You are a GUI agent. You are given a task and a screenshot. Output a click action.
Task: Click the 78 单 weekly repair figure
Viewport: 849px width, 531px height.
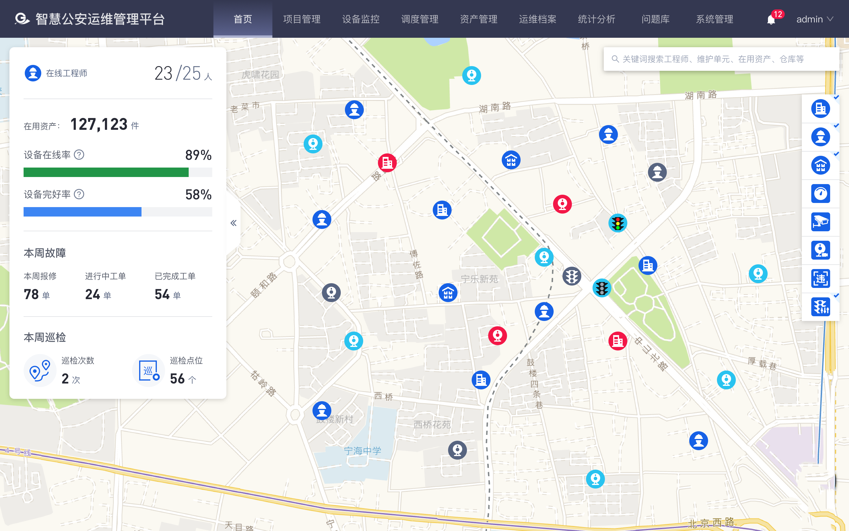click(37, 294)
